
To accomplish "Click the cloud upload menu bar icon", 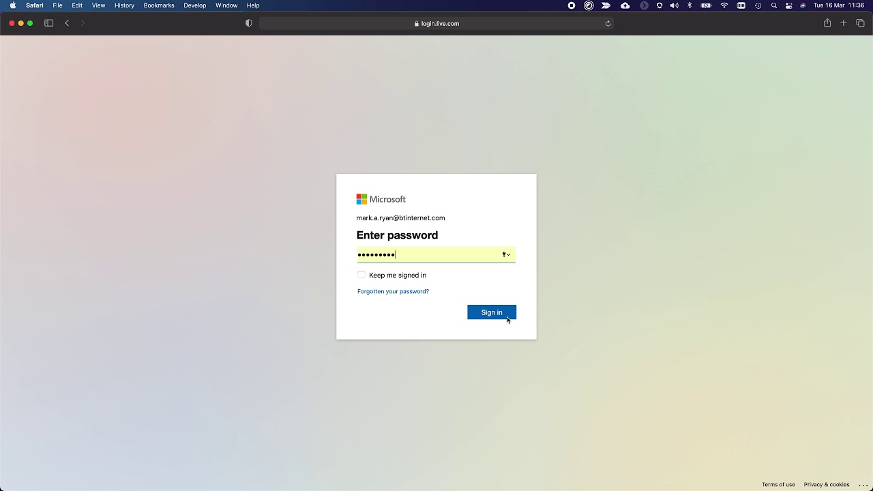I will [625, 5].
